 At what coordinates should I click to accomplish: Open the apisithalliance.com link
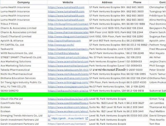[64, 41]
